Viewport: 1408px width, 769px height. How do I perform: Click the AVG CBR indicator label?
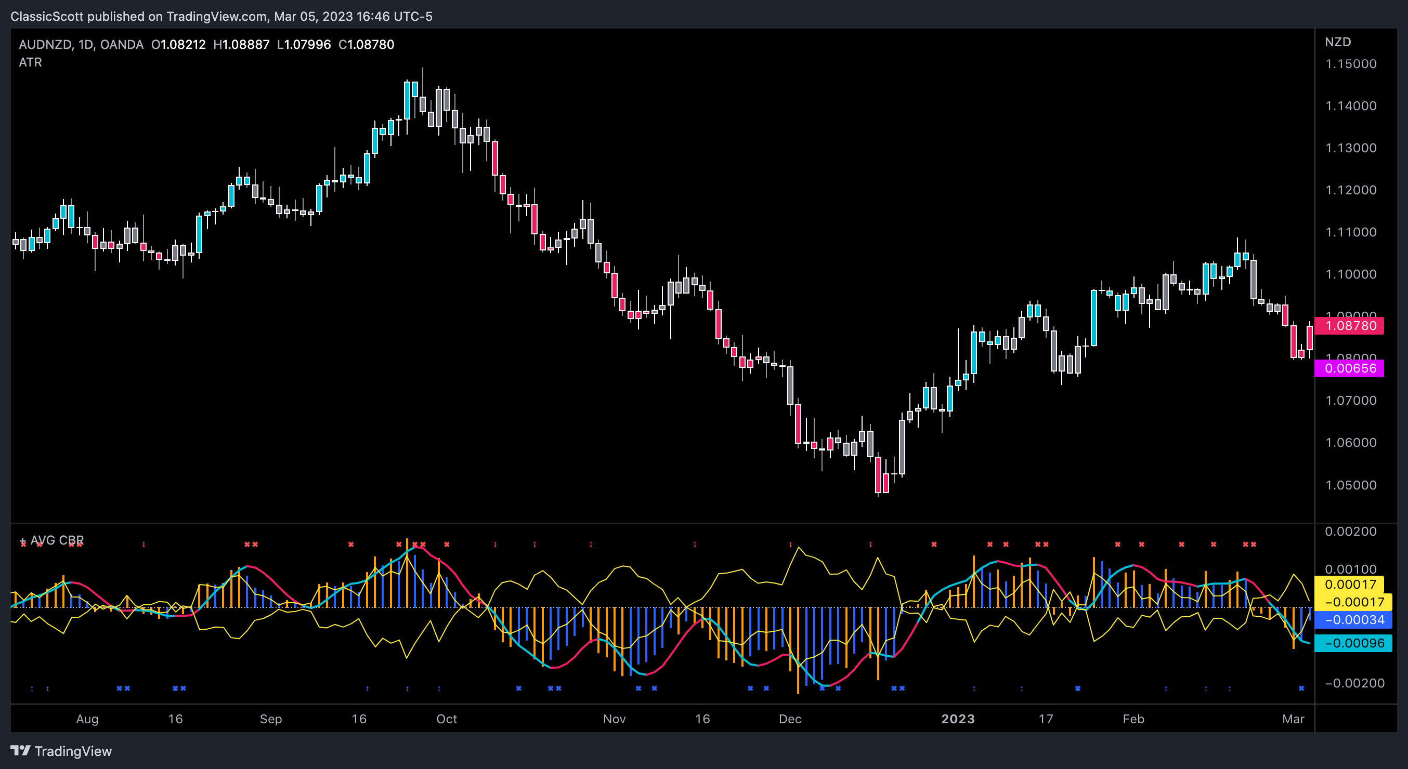[x=57, y=540]
